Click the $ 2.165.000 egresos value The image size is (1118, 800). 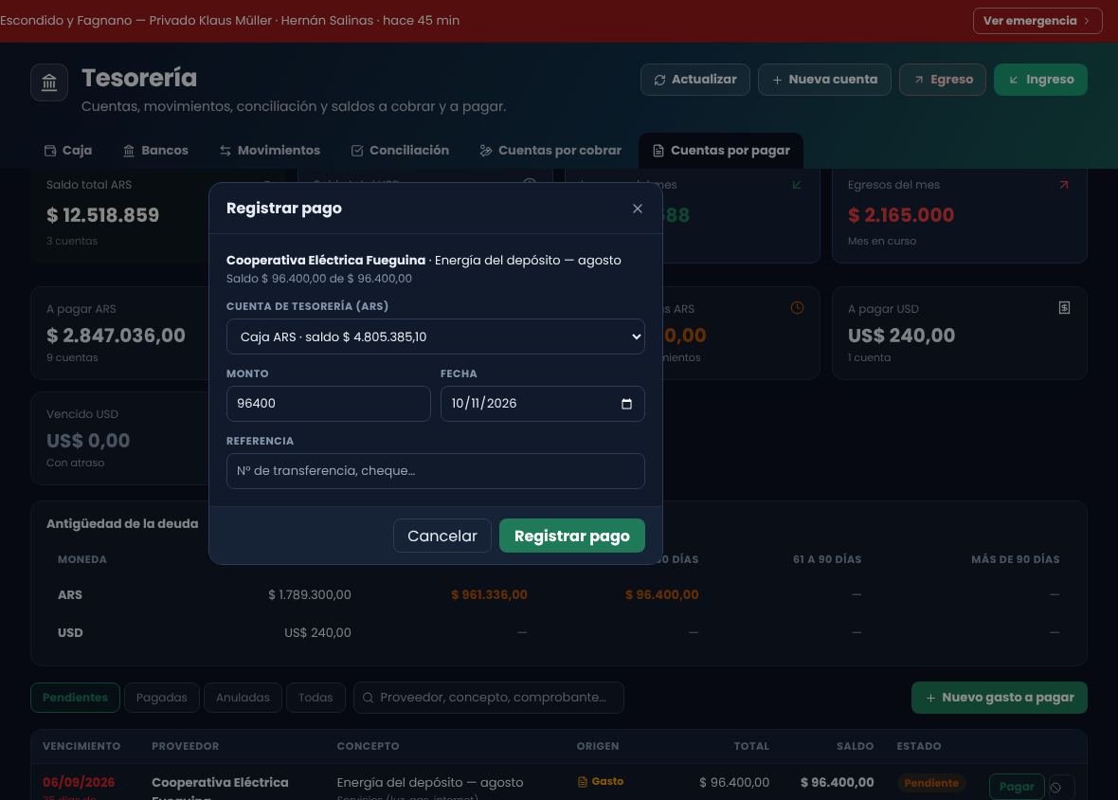900,214
